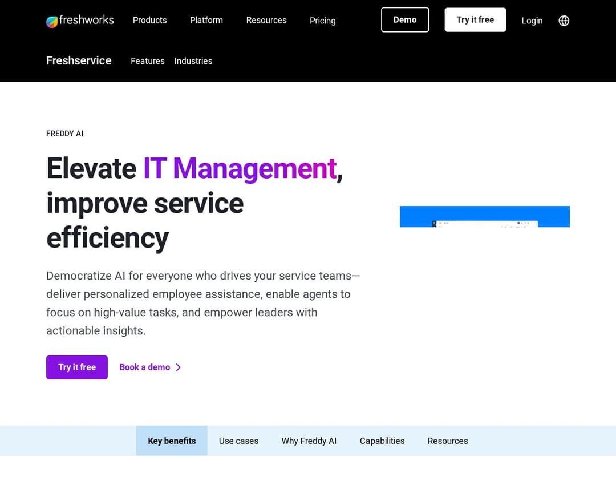This screenshot has height=493, width=616.
Task: Click the Freshworks logo icon
Action: (x=52, y=21)
